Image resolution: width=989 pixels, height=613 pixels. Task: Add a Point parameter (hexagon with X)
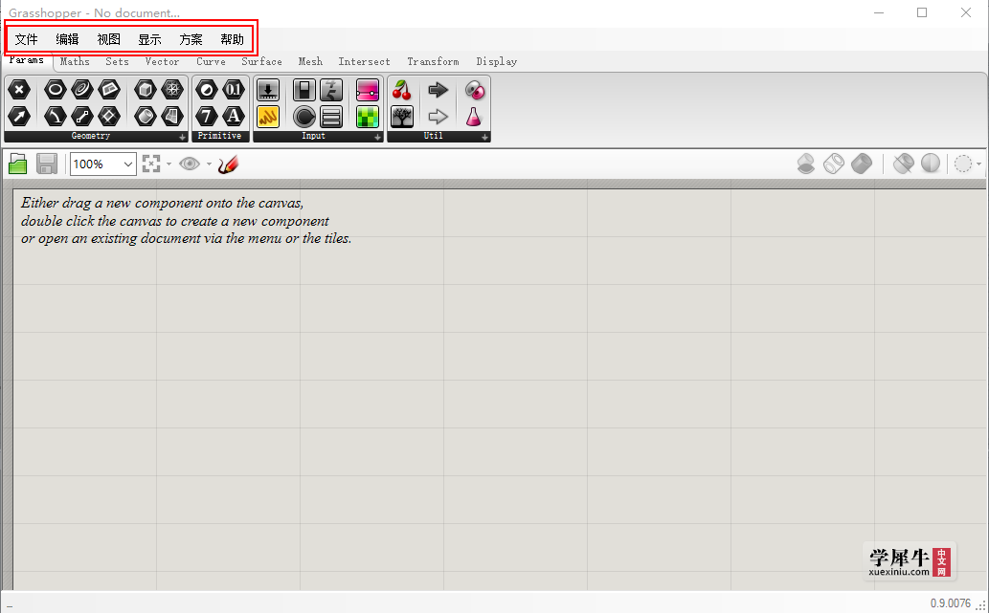point(19,90)
